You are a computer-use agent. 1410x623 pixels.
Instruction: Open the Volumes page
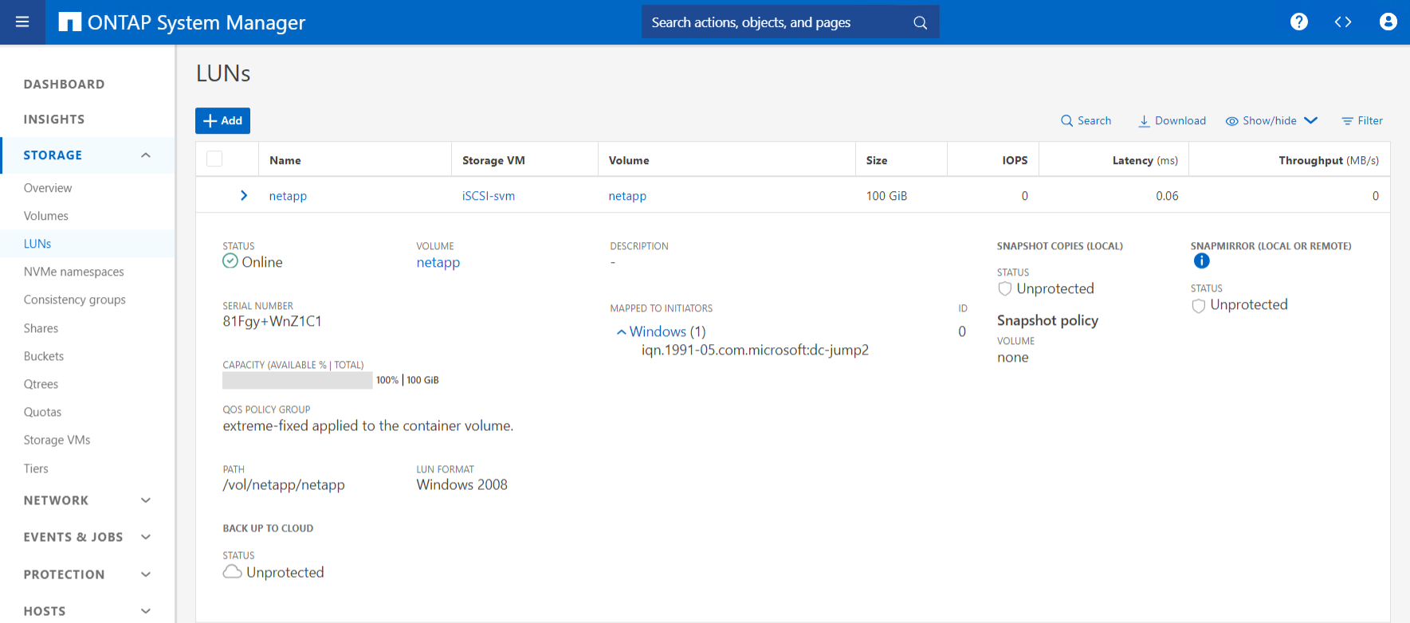46,216
